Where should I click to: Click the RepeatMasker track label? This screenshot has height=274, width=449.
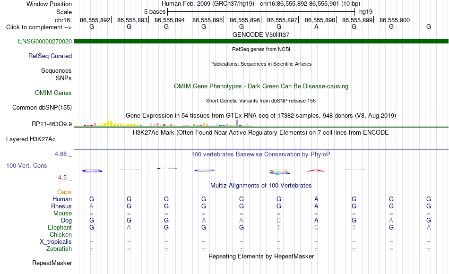pyautogui.click(x=52, y=263)
